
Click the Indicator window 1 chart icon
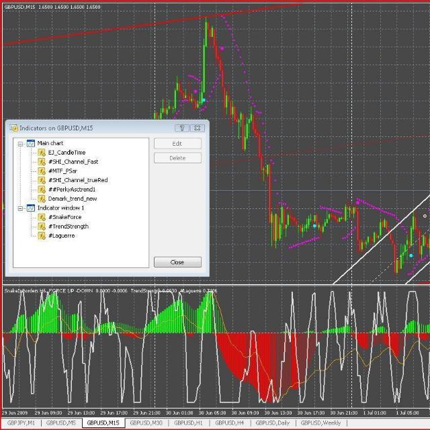30,208
